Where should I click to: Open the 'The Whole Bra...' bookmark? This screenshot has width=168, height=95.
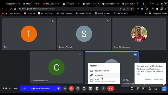point(84,13)
